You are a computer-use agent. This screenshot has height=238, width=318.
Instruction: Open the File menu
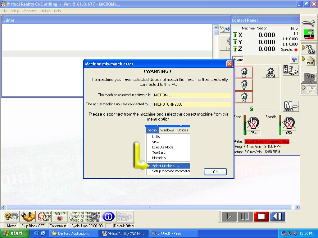[4, 11]
